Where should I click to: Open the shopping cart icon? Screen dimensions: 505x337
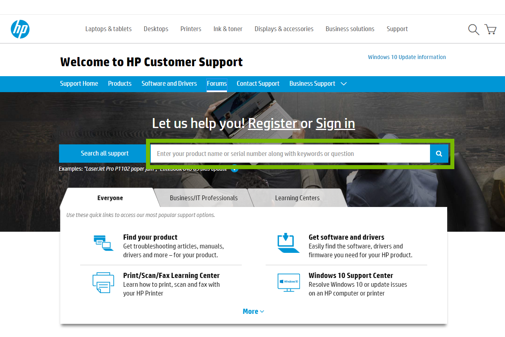tap(490, 29)
